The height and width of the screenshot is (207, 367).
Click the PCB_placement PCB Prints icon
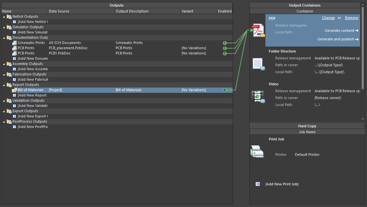pyautogui.click(x=14, y=48)
